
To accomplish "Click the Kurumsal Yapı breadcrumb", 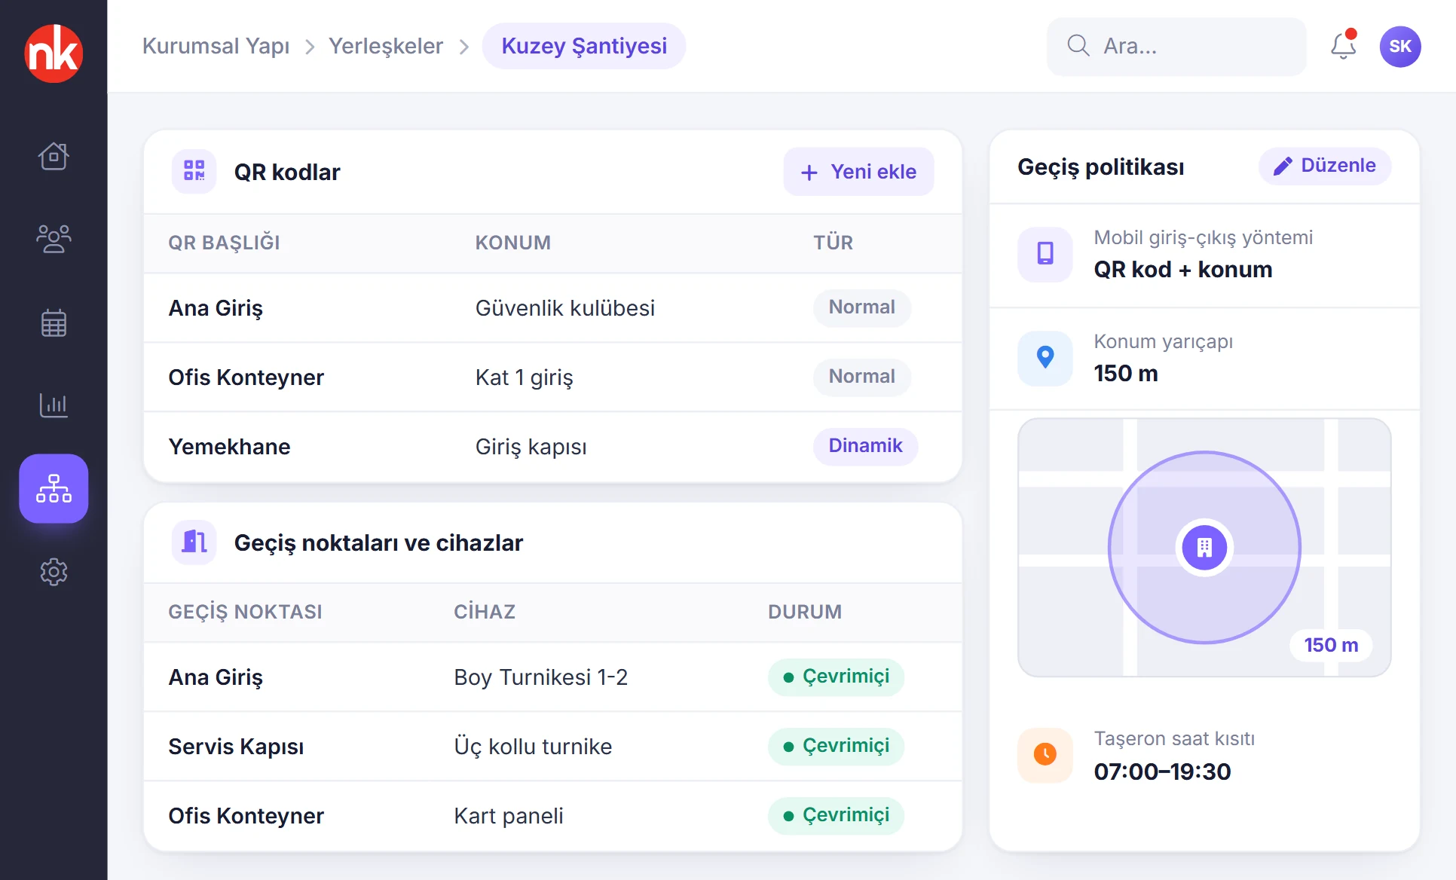I will click(216, 46).
